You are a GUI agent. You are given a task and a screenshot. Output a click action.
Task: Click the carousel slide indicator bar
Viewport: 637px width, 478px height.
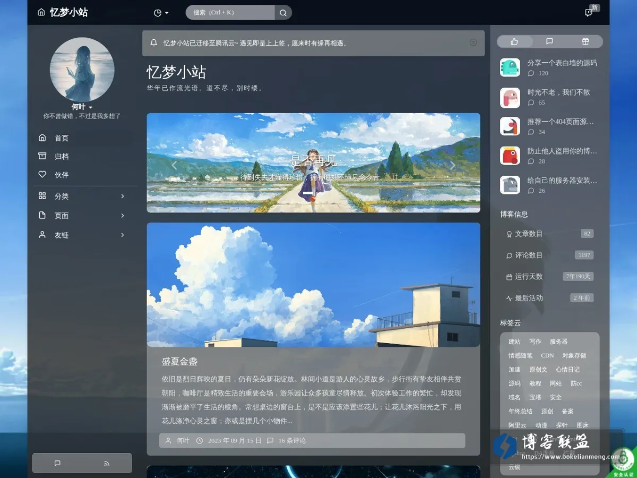307,193
